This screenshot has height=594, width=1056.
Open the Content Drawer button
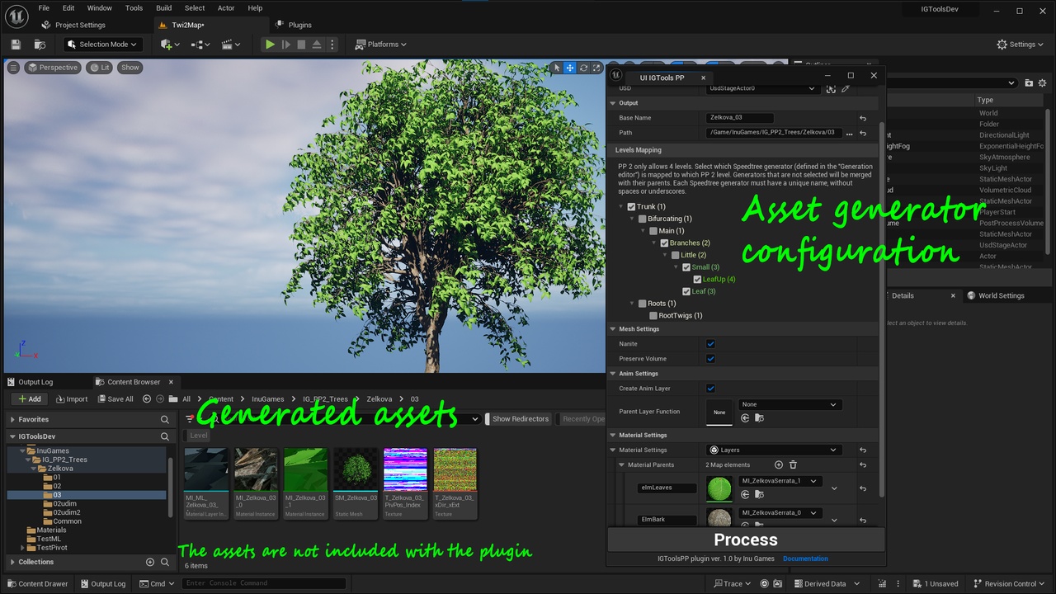[x=38, y=584]
